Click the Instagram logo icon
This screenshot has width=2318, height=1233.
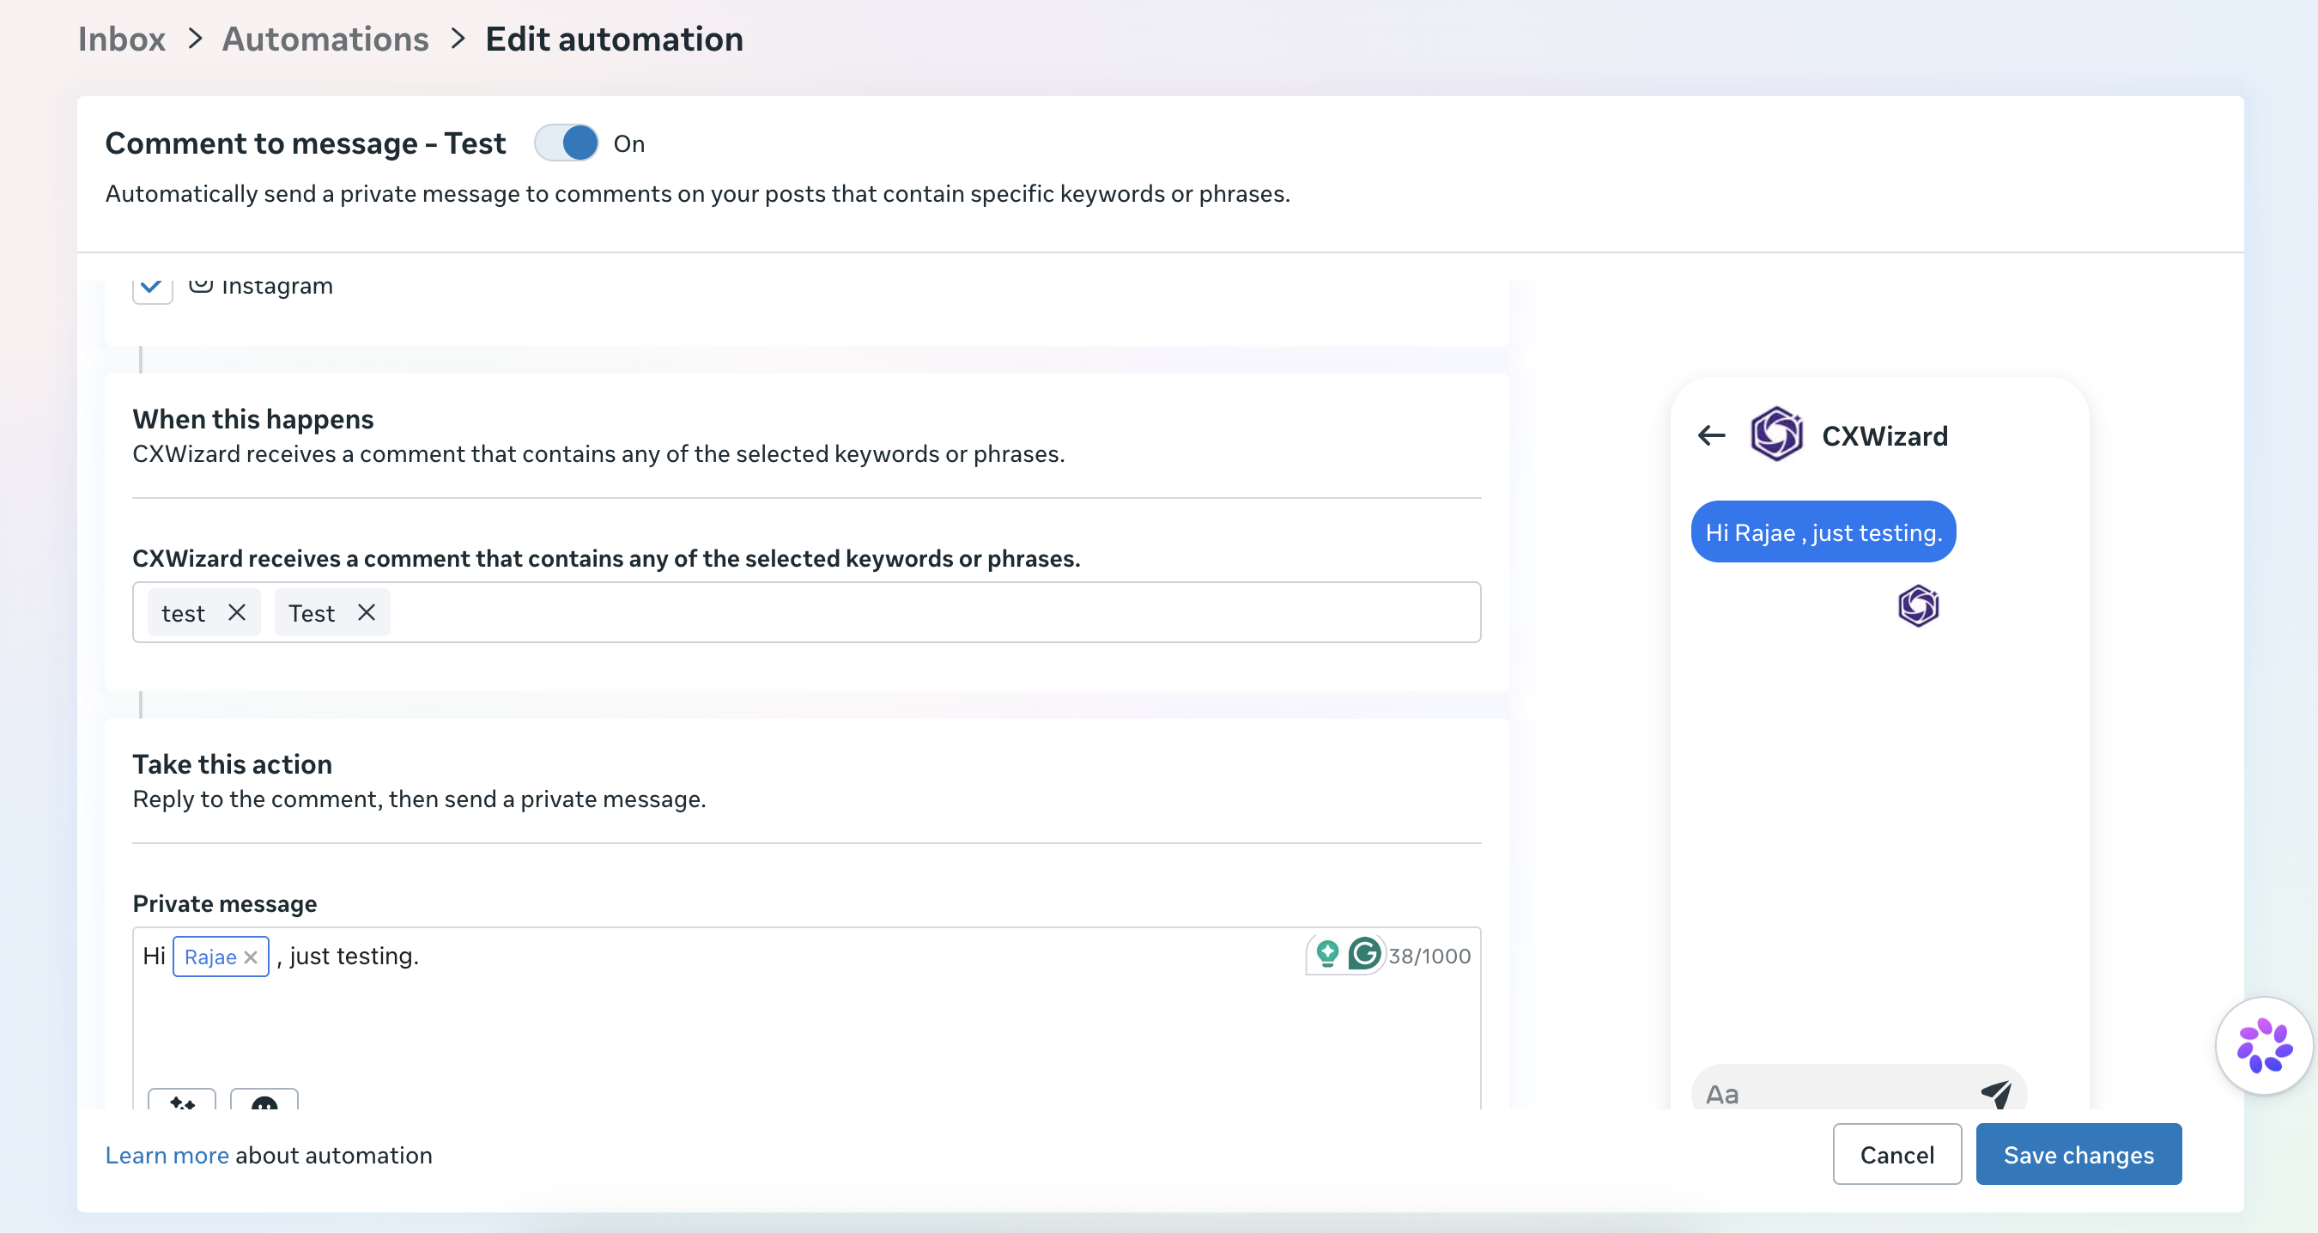201,286
